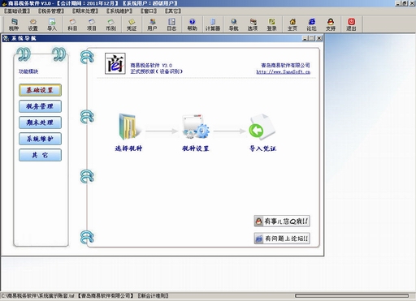Select the 基础设置 module button
416x301 pixels.
[x=40, y=90]
